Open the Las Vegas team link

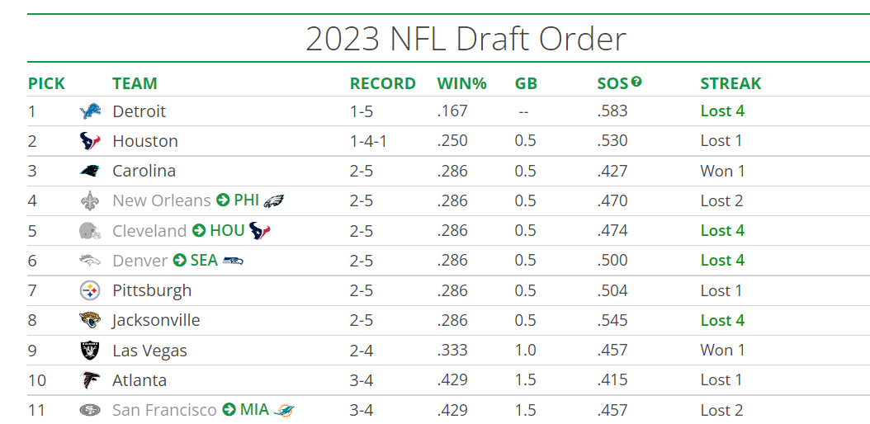tap(149, 351)
